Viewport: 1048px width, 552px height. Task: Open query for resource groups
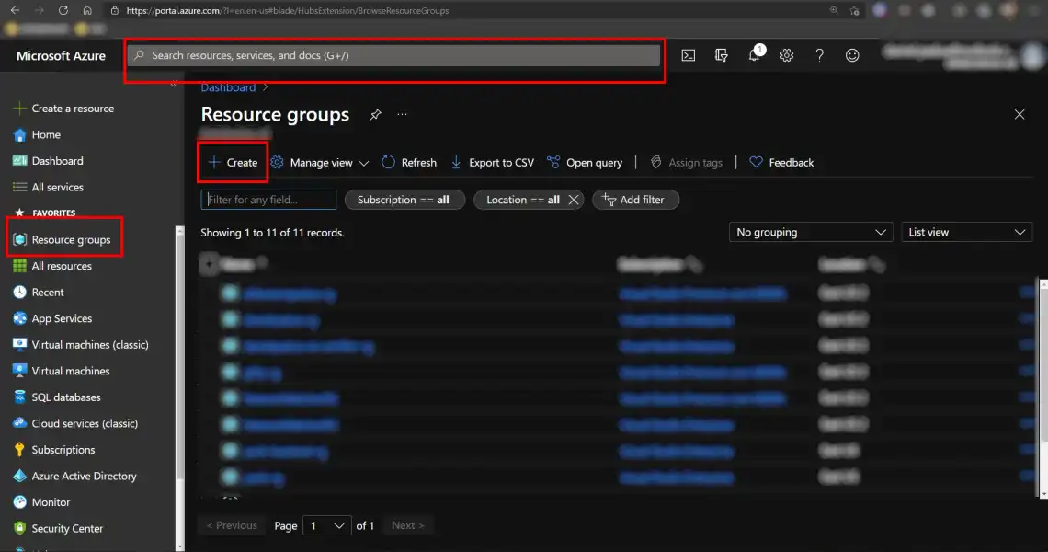pyautogui.click(x=585, y=162)
